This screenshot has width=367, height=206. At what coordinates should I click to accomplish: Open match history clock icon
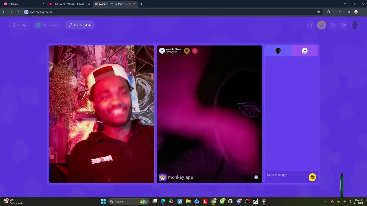pos(333,25)
